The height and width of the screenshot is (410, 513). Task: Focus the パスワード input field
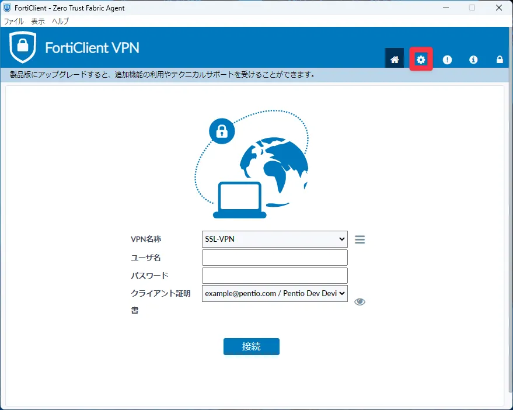pos(274,276)
